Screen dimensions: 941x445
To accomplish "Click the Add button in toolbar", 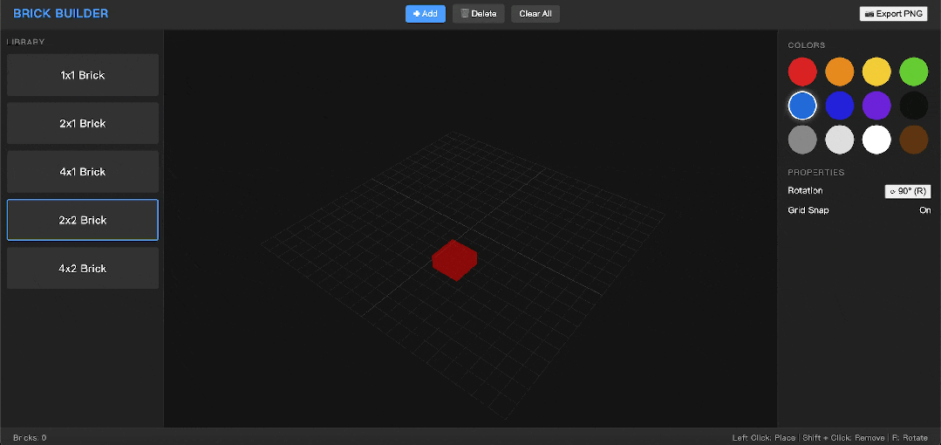I will pyautogui.click(x=425, y=14).
